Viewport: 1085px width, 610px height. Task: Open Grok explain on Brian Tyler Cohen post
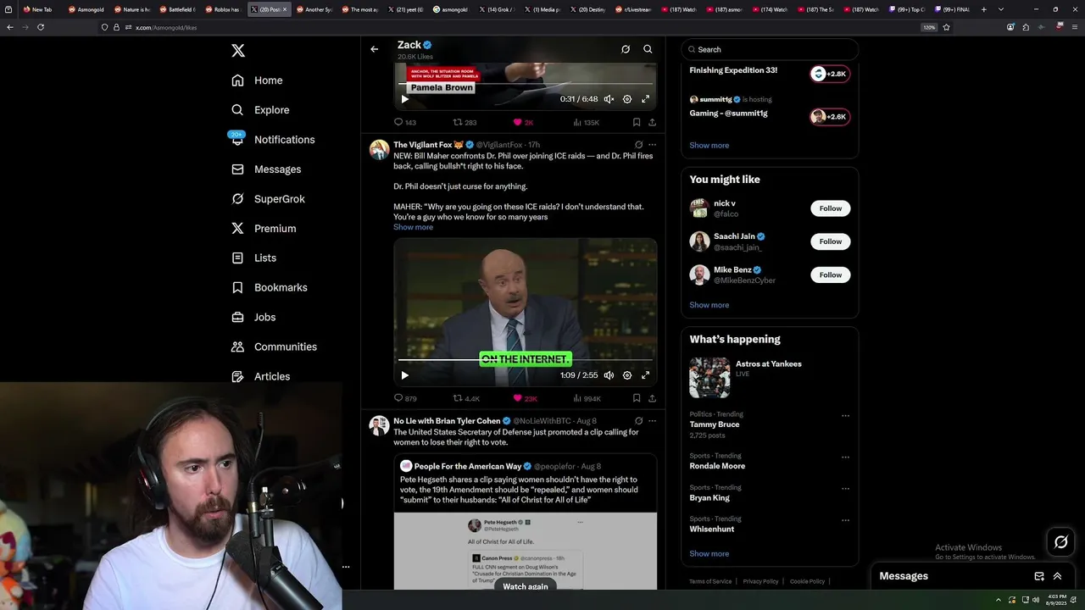638,421
